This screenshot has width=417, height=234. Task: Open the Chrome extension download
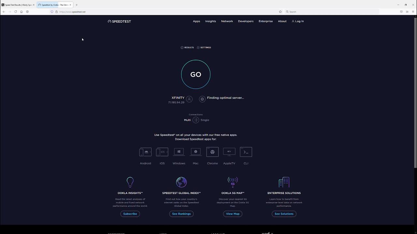(x=212, y=156)
